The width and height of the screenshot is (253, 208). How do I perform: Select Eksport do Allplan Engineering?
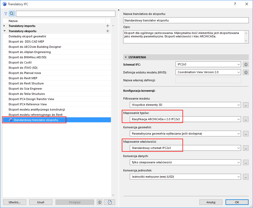coord(57,52)
